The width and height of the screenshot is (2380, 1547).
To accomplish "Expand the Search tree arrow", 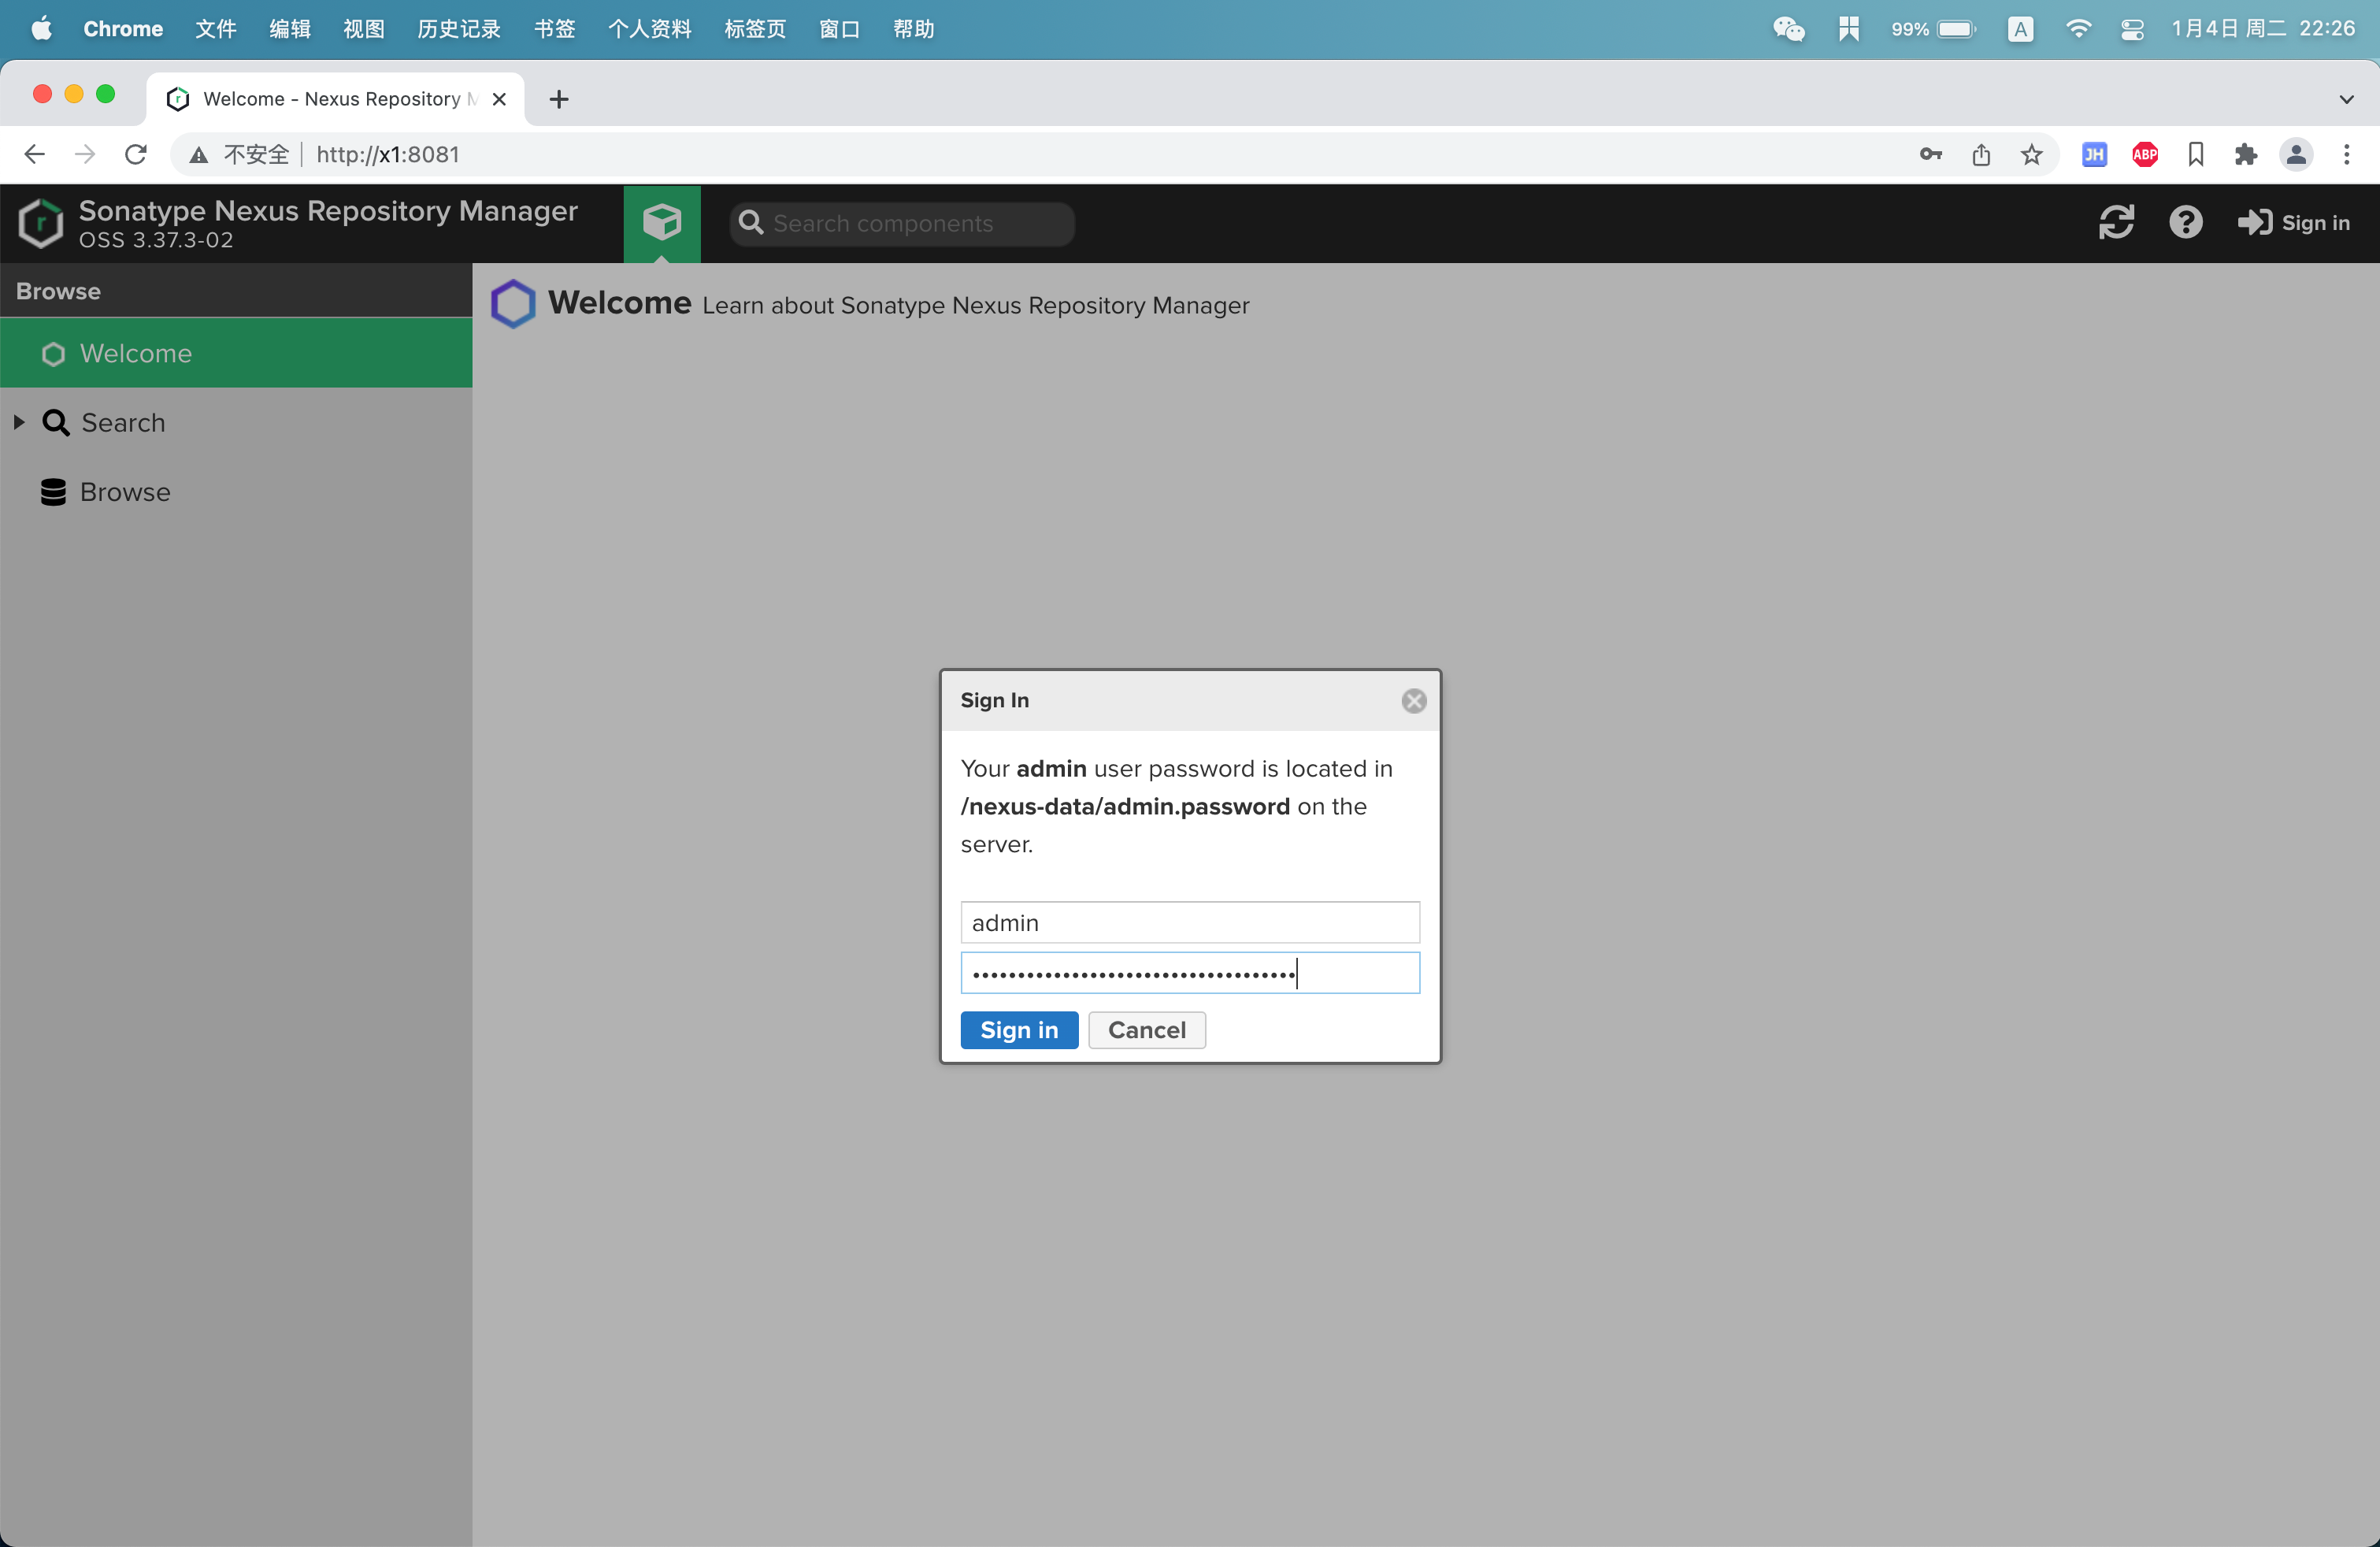I will (x=18, y=422).
